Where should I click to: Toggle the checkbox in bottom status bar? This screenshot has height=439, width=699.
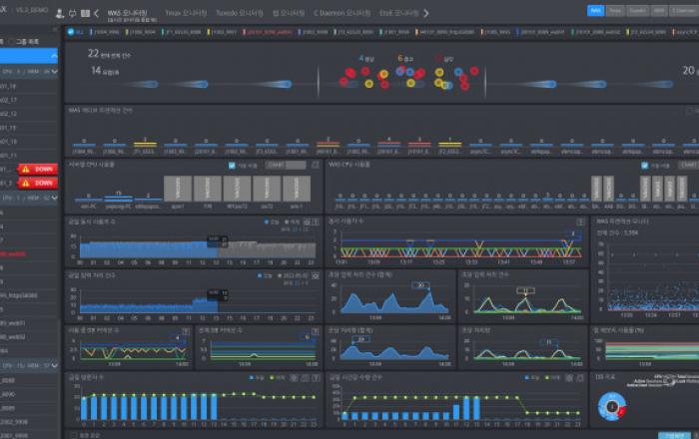[74, 435]
